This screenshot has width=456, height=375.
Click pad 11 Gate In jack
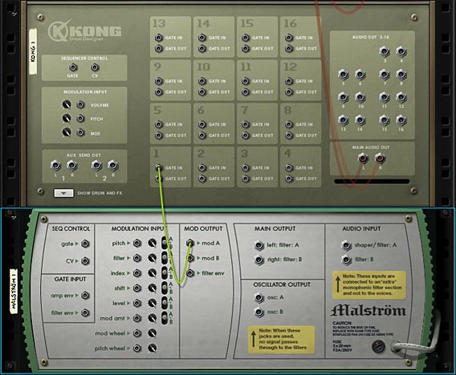[246, 81]
